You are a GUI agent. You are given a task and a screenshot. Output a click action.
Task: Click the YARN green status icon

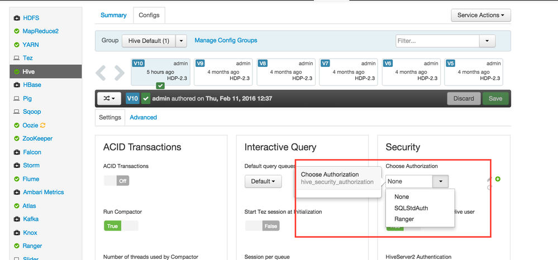point(16,45)
